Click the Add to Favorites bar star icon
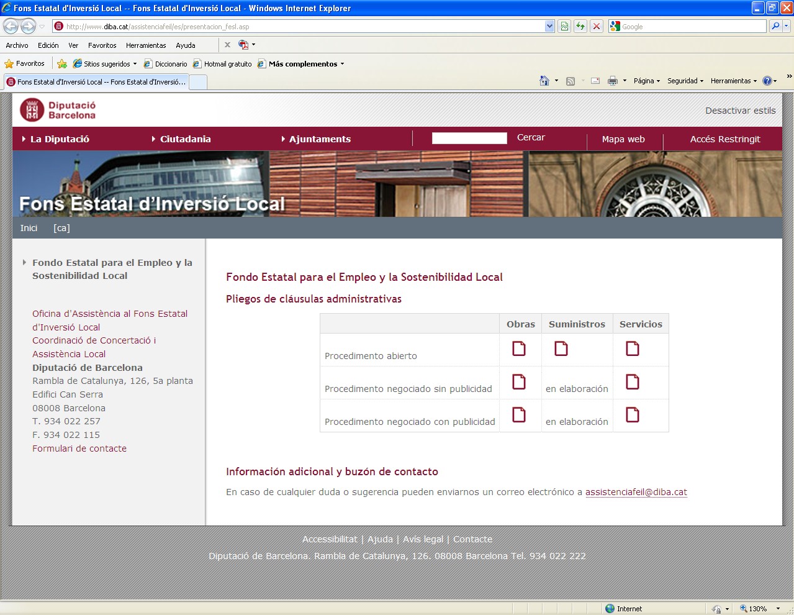The width and height of the screenshot is (794, 615). click(62, 63)
